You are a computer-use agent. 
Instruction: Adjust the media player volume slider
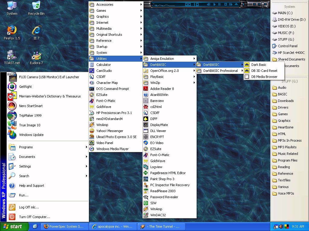tap(244, 4)
